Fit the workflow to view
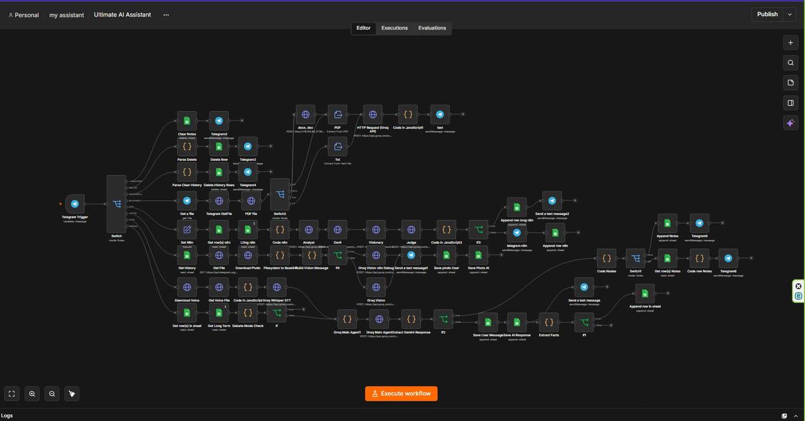This screenshot has width=805, height=421. (12, 394)
